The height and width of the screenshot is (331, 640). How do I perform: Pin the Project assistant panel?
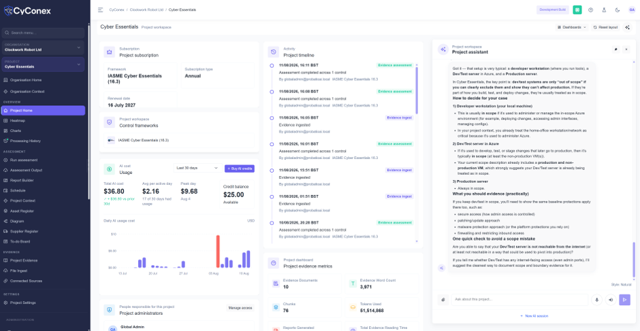tap(616, 50)
